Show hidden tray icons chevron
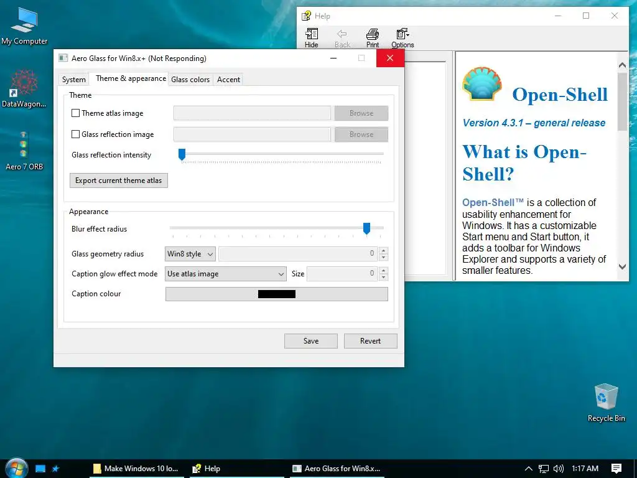The width and height of the screenshot is (637, 478). 528,469
